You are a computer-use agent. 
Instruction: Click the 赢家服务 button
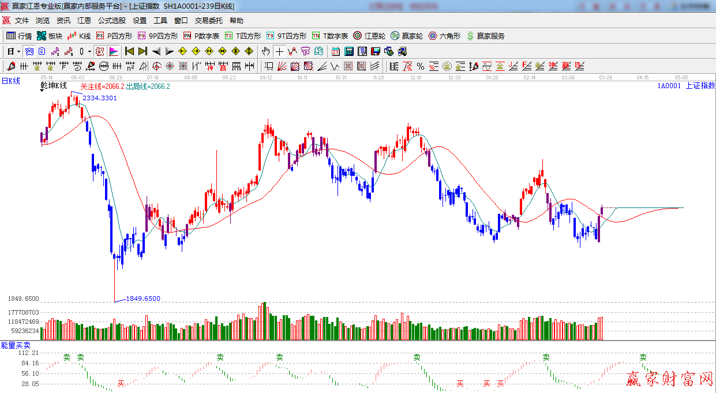coord(485,36)
